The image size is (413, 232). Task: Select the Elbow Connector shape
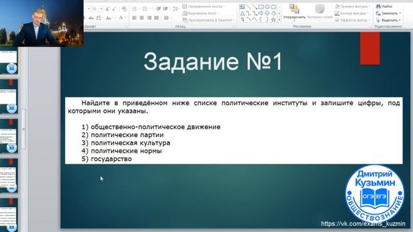(248, 13)
